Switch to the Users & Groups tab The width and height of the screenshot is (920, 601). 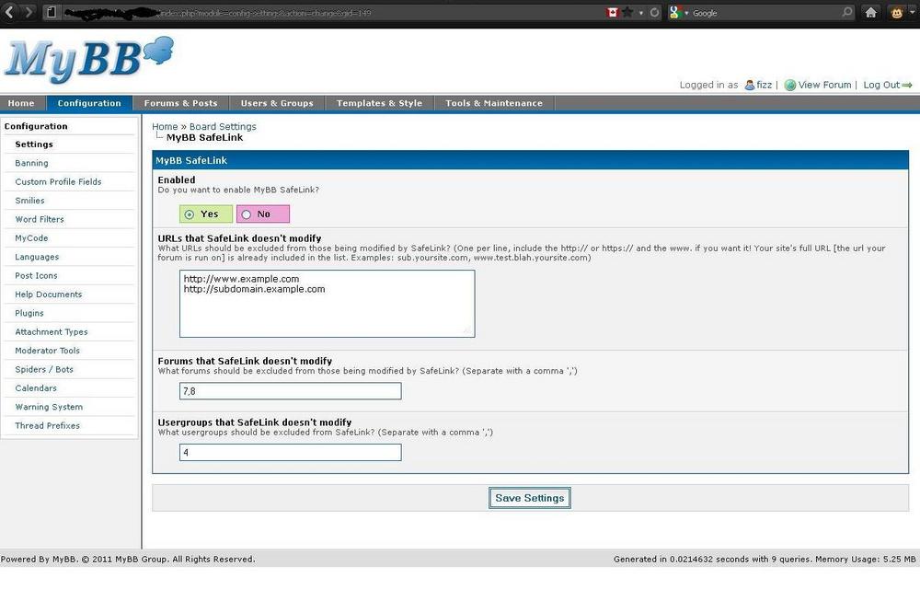pos(277,103)
